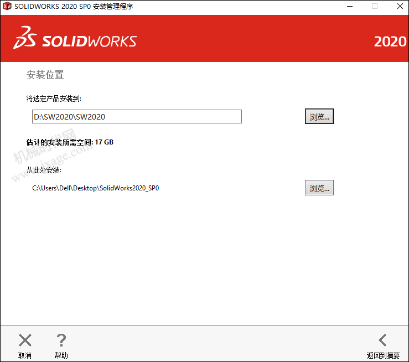Close the installation manager window

coord(400,6)
